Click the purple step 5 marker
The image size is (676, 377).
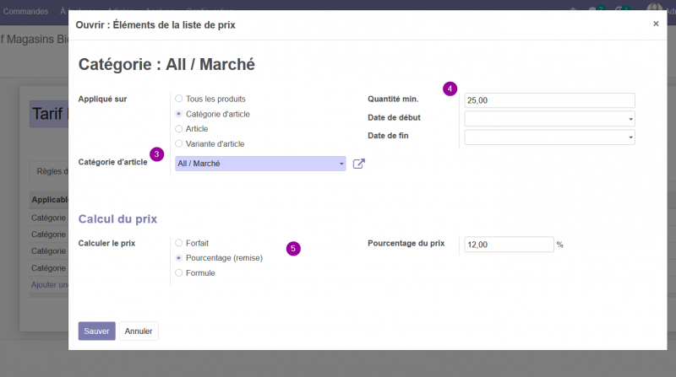click(x=293, y=248)
